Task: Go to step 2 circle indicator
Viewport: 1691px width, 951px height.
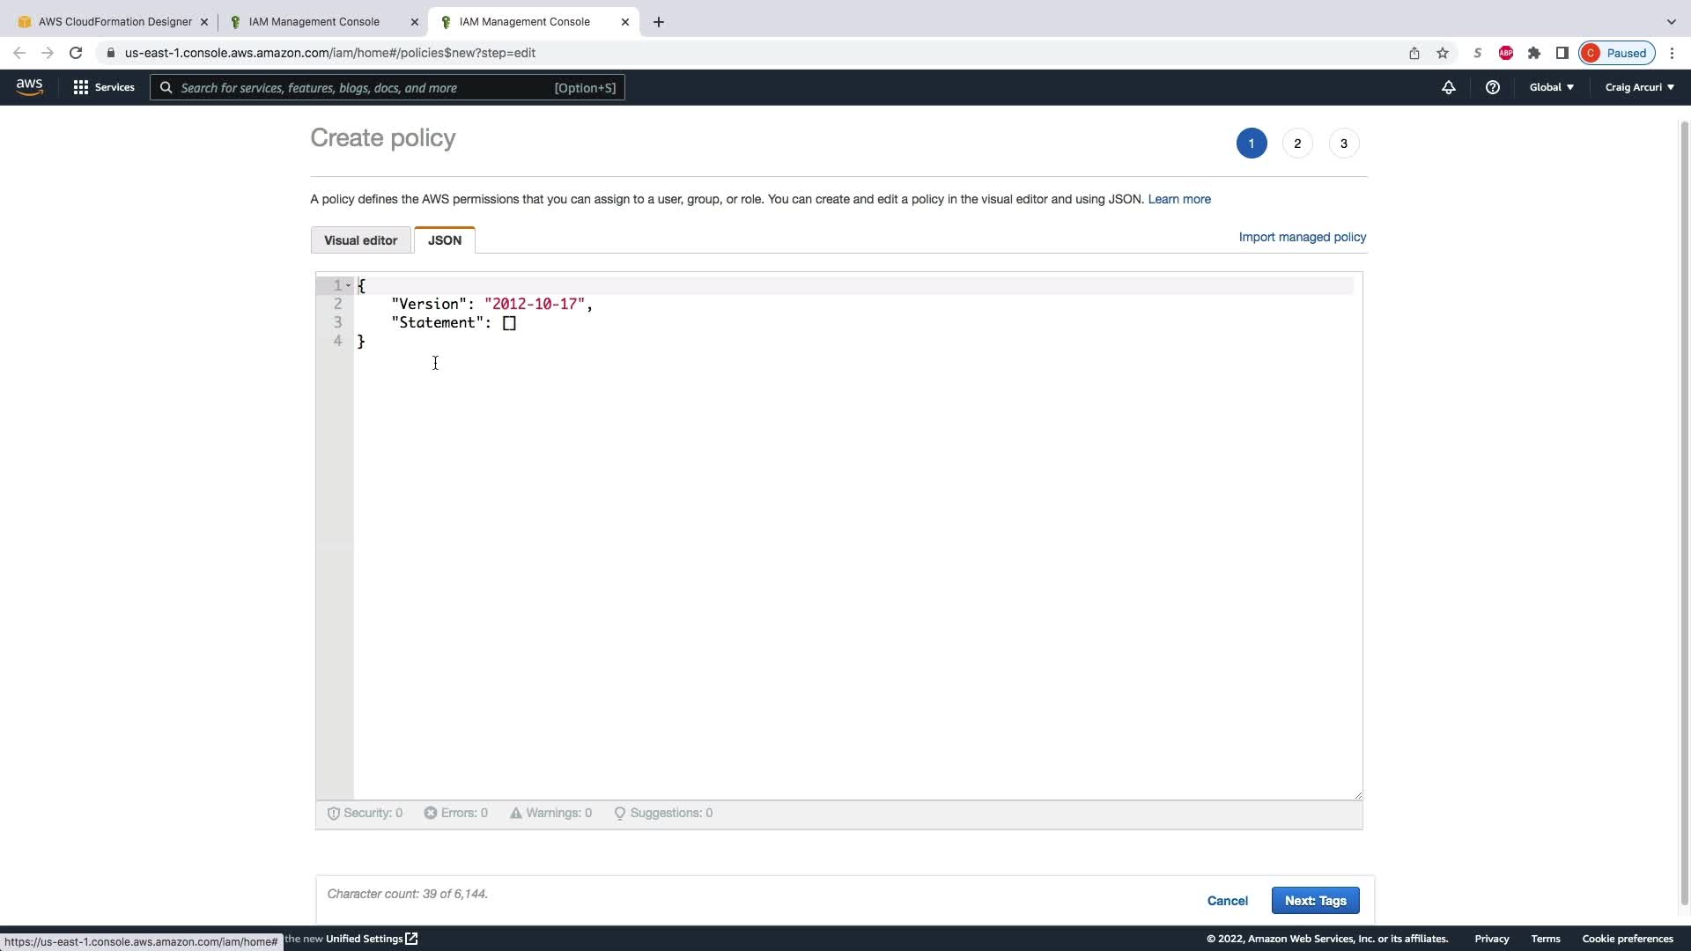Action: (1297, 144)
